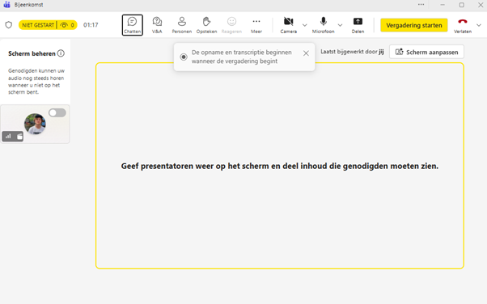This screenshot has height=304, width=487.
Task: Show the Personen participants list
Action: coord(182,25)
